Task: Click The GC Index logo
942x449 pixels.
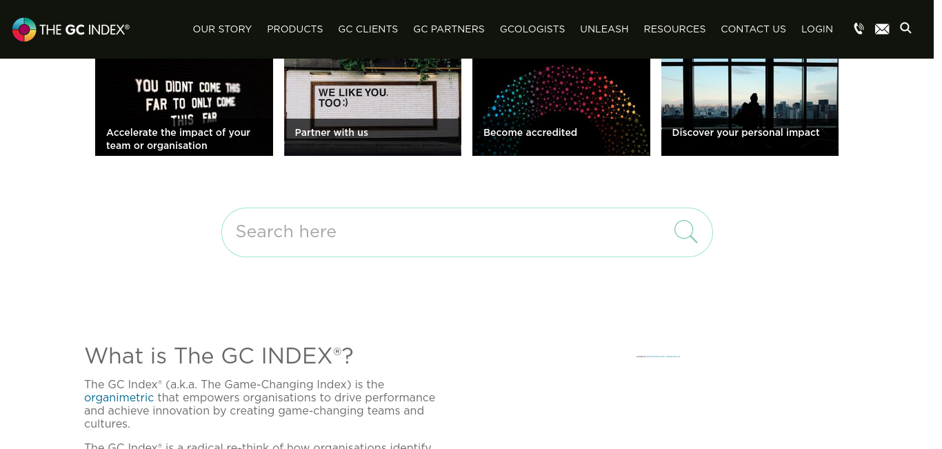Action: [x=71, y=29]
